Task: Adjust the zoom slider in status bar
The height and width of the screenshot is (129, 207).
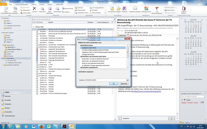Action: 198,123
